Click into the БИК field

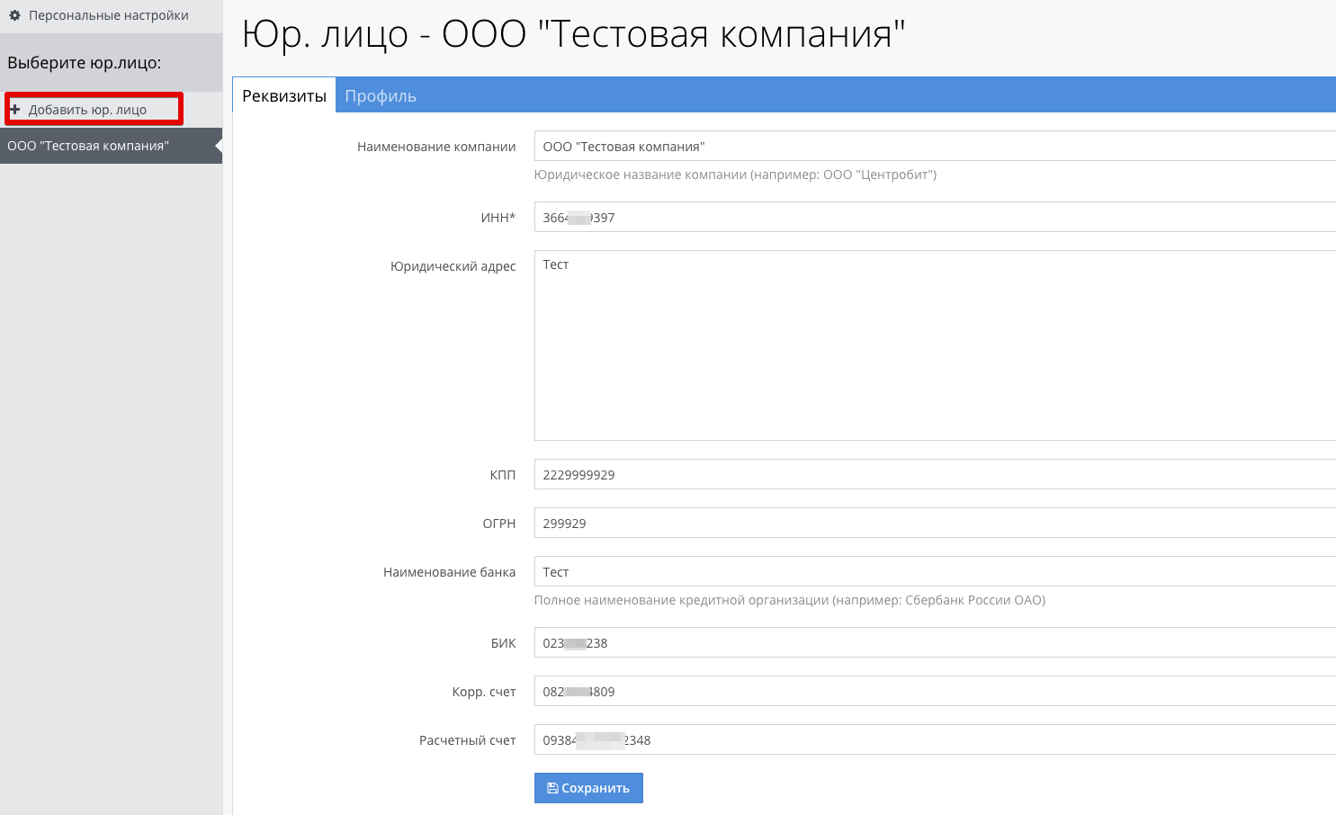coord(936,643)
